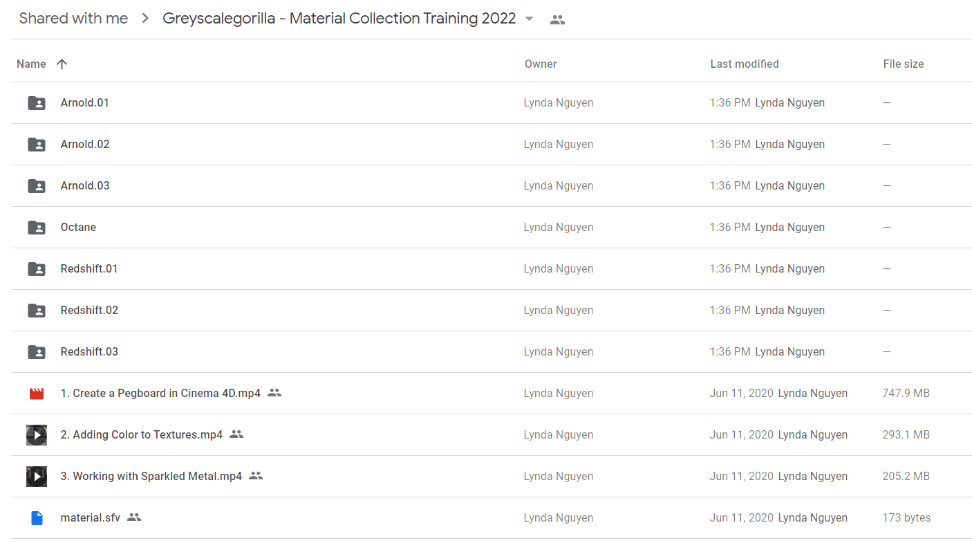Screen dimensions: 972x543
Task: Click the Jun 11, 2020 date for material.sfv
Action: tap(741, 518)
